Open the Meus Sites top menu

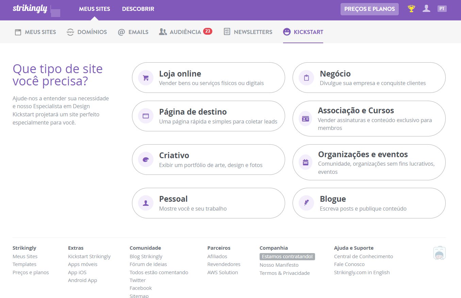[x=95, y=9]
